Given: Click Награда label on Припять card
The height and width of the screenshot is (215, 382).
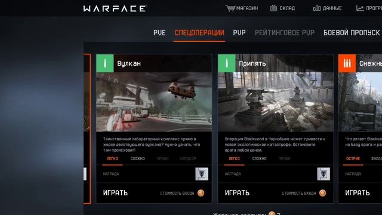Looking at the screenshot, I should [233, 174].
